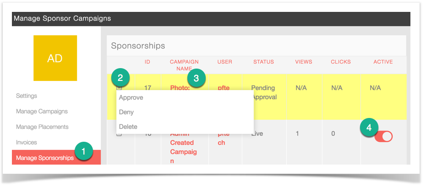Open user link in the Live campaign row
This screenshot has height=187, width=426.
click(x=222, y=138)
